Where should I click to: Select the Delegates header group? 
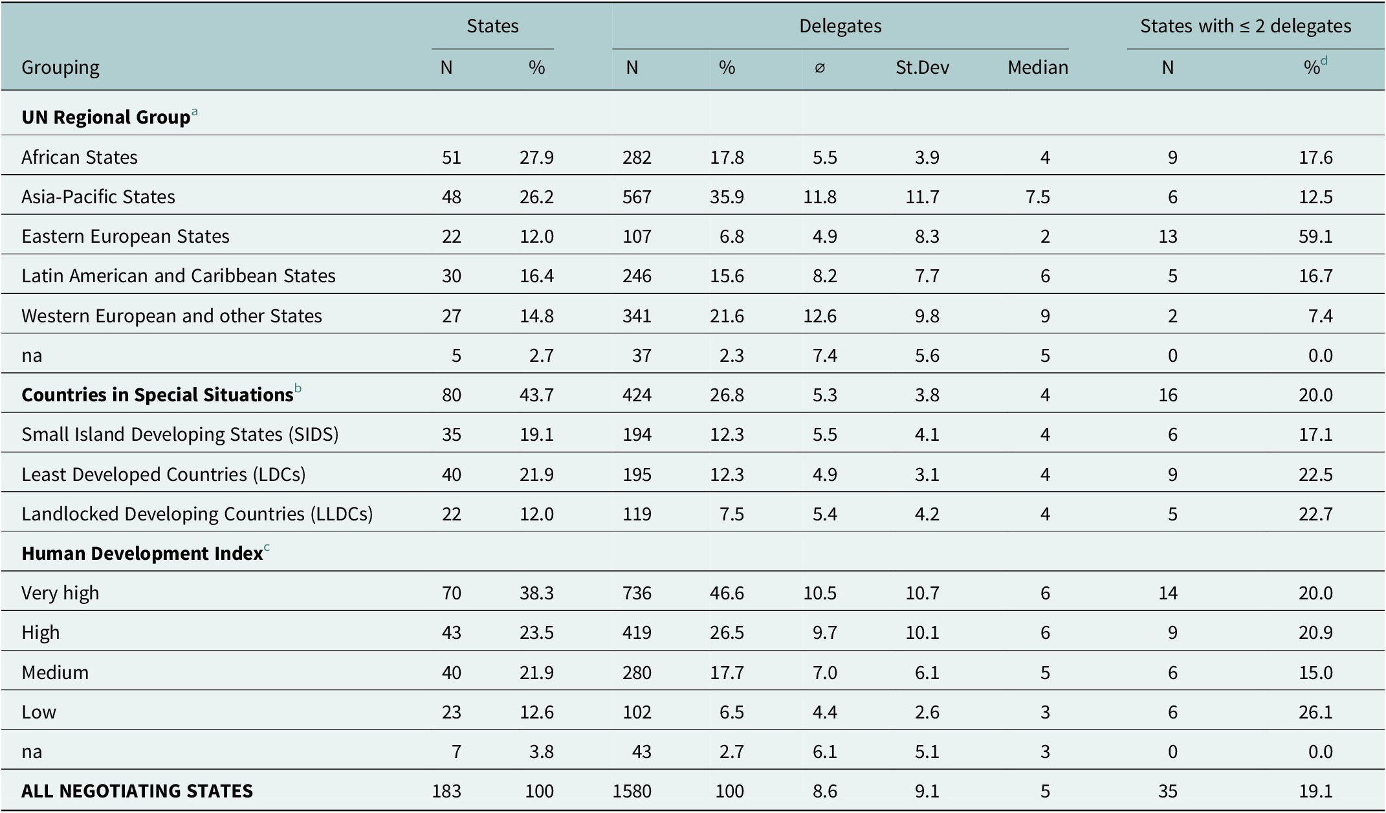(840, 26)
